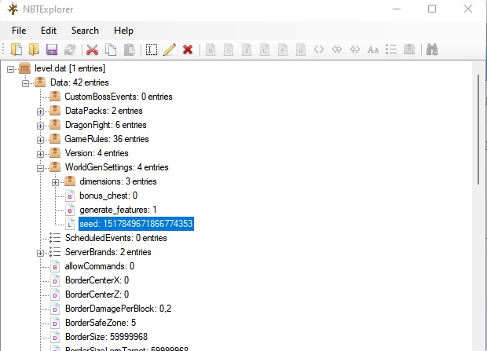The image size is (487, 351).
Task: Select the ScheduledEvents: 0 entries row
Action: click(115, 238)
